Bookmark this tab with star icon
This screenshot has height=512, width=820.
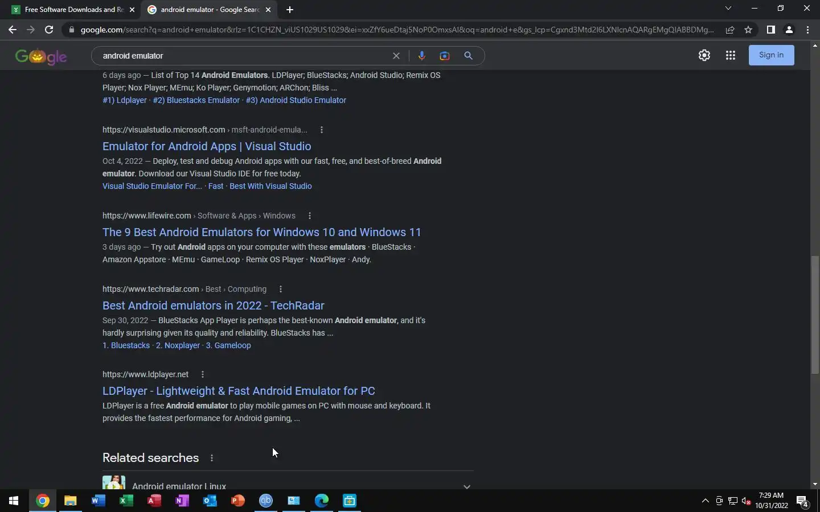pos(748,30)
